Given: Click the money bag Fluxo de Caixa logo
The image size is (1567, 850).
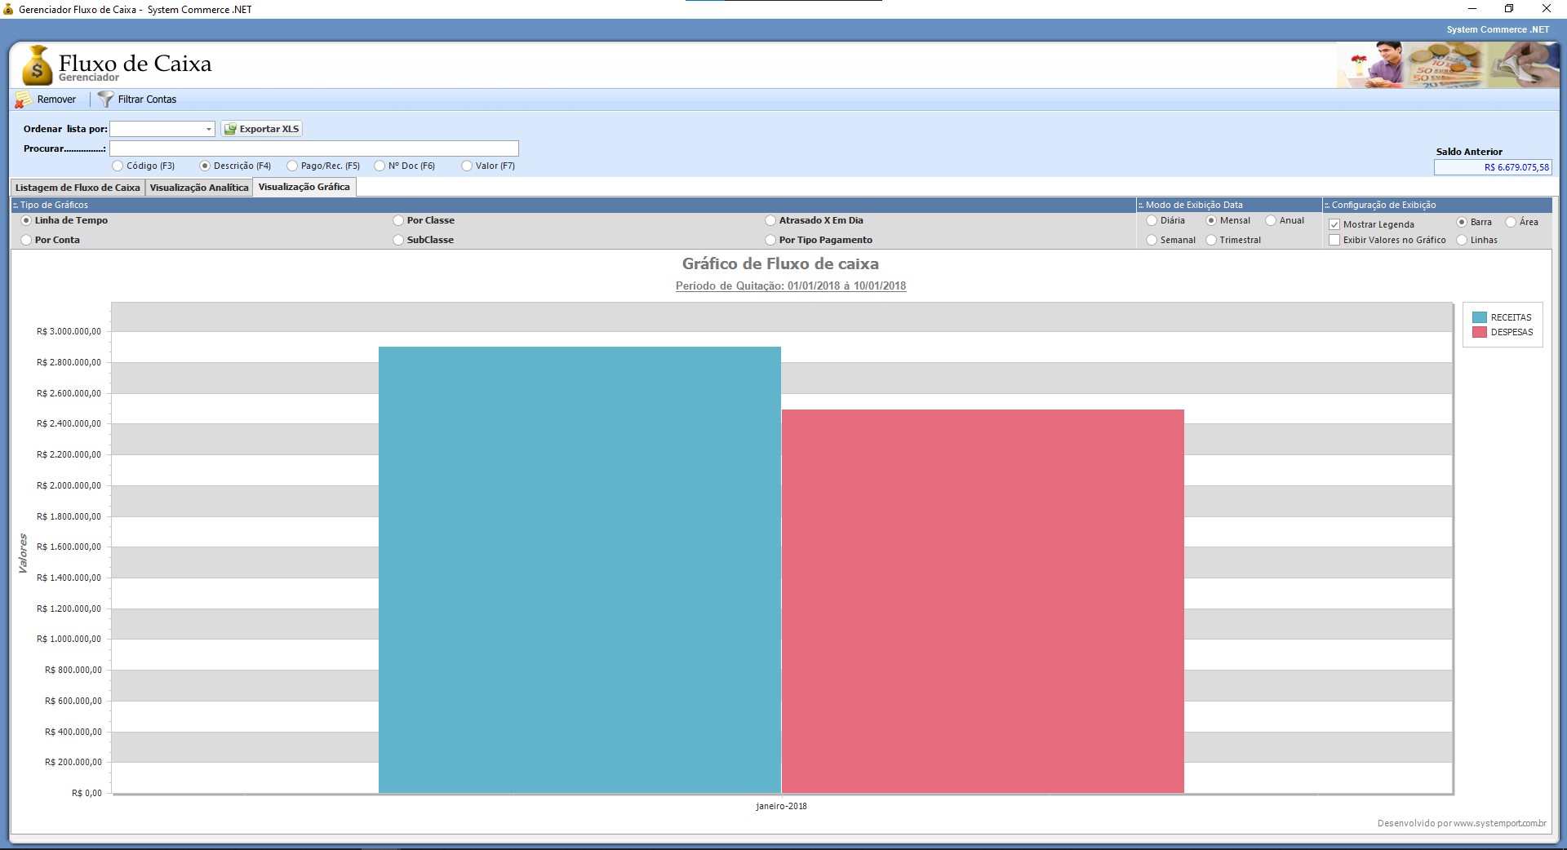Looking at the screenshot, I should click(x=37, y=65).
